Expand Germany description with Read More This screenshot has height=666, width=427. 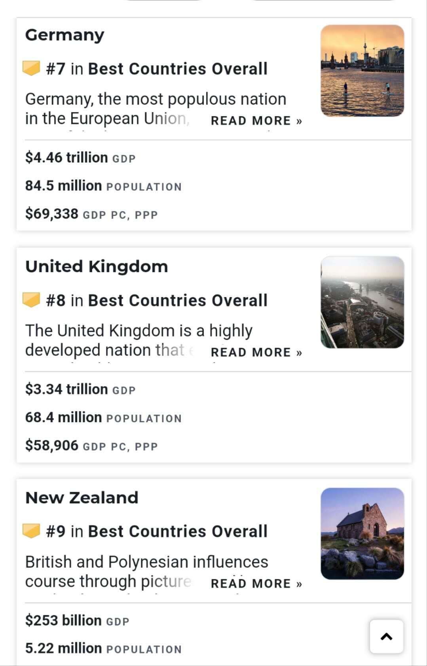point(256,121)
